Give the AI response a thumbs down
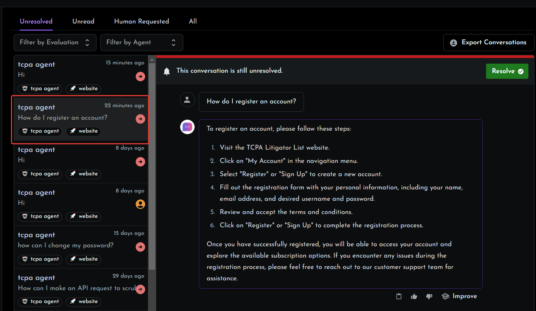536x311 pixels. tap(429, 296)
